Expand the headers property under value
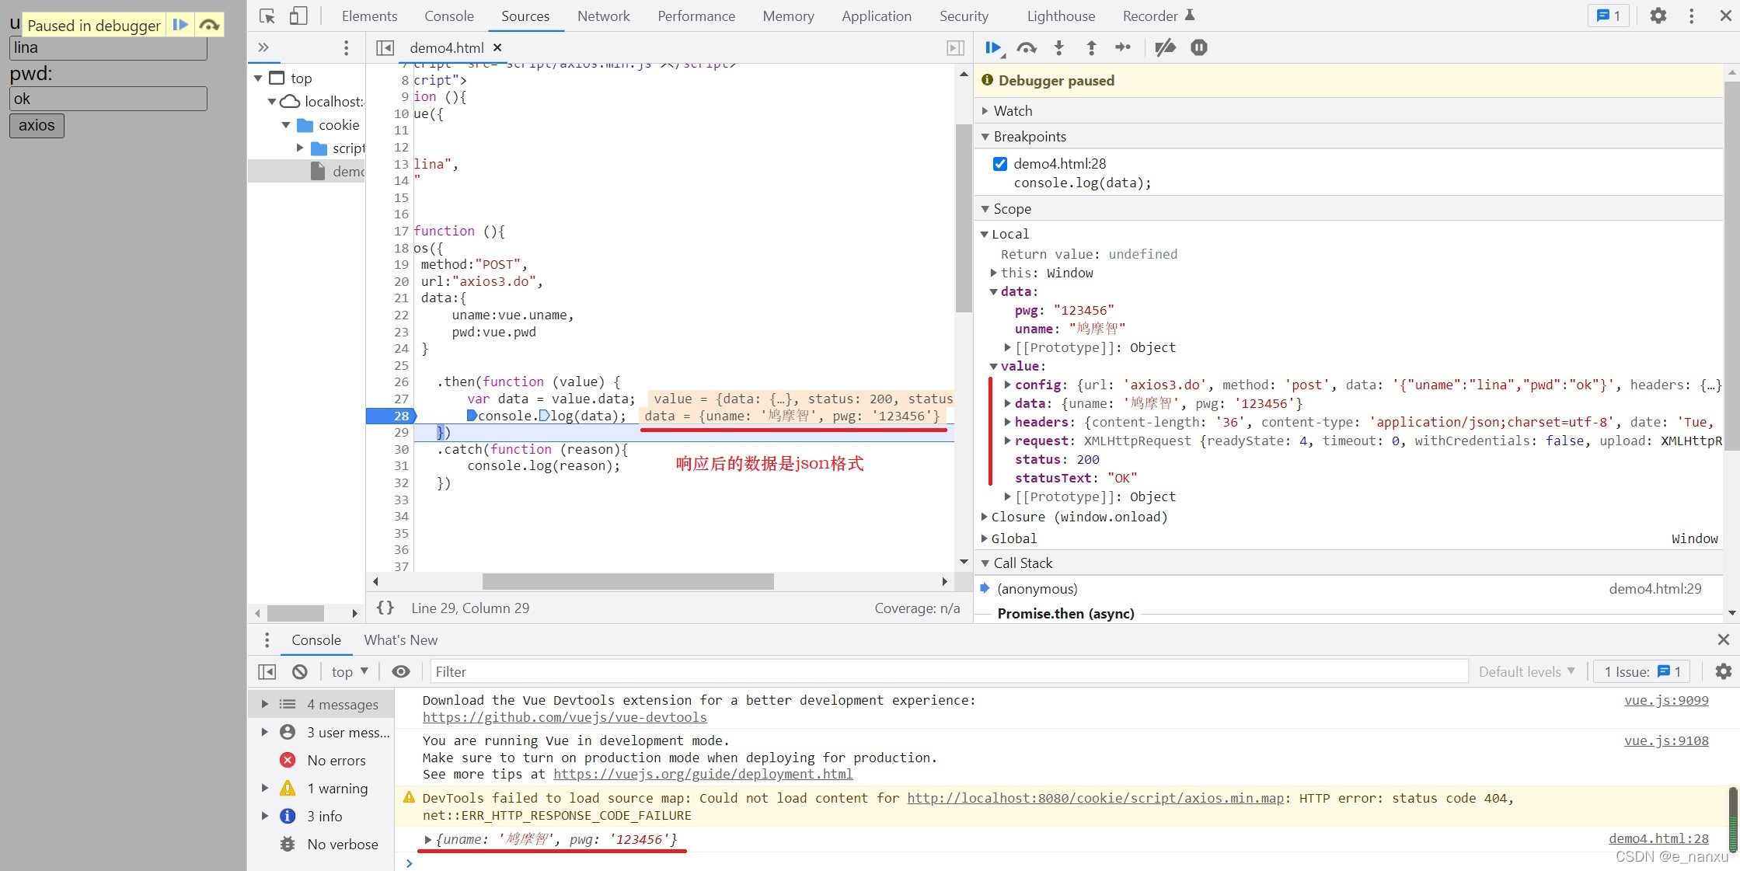The width and height of the screenshot is (1740, 871). coord(1007,422)
